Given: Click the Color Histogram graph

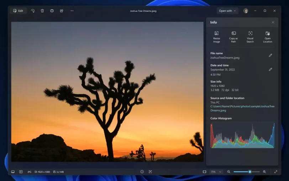Looking at the screenshot, I should tap(242, 135).
